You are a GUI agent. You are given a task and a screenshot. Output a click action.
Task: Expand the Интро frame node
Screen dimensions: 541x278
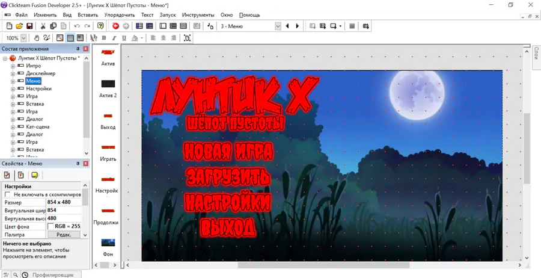point(13,66)
